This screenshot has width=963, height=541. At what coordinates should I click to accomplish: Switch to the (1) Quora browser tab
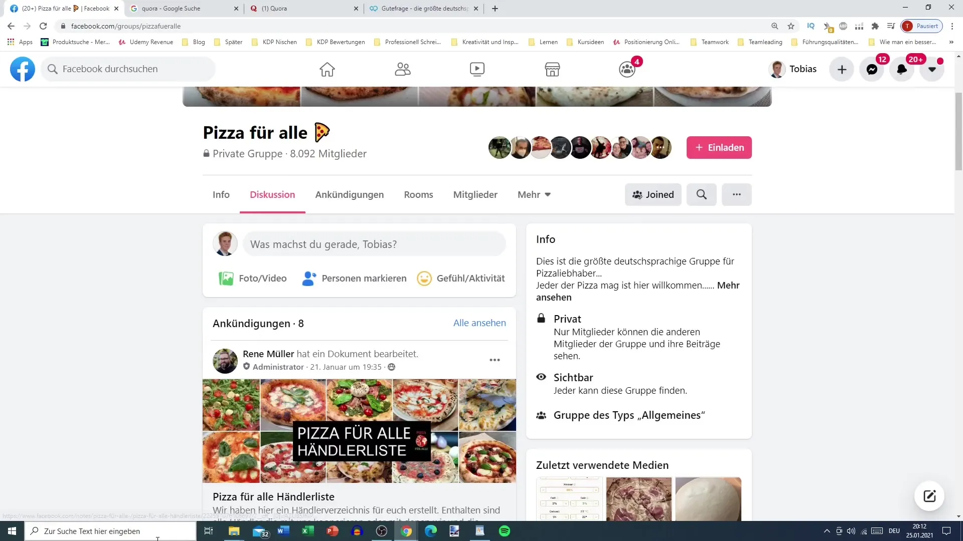click(x=303, y=9)
